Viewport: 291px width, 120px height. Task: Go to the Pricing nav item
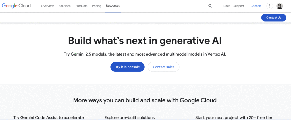(97, 6)
